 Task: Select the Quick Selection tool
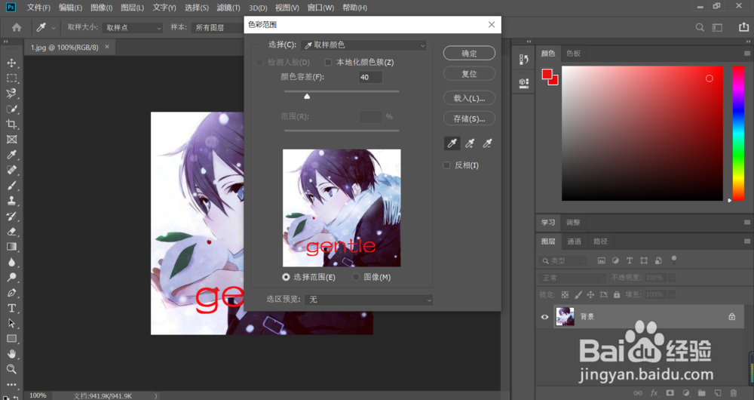click(x=11, y=109)
